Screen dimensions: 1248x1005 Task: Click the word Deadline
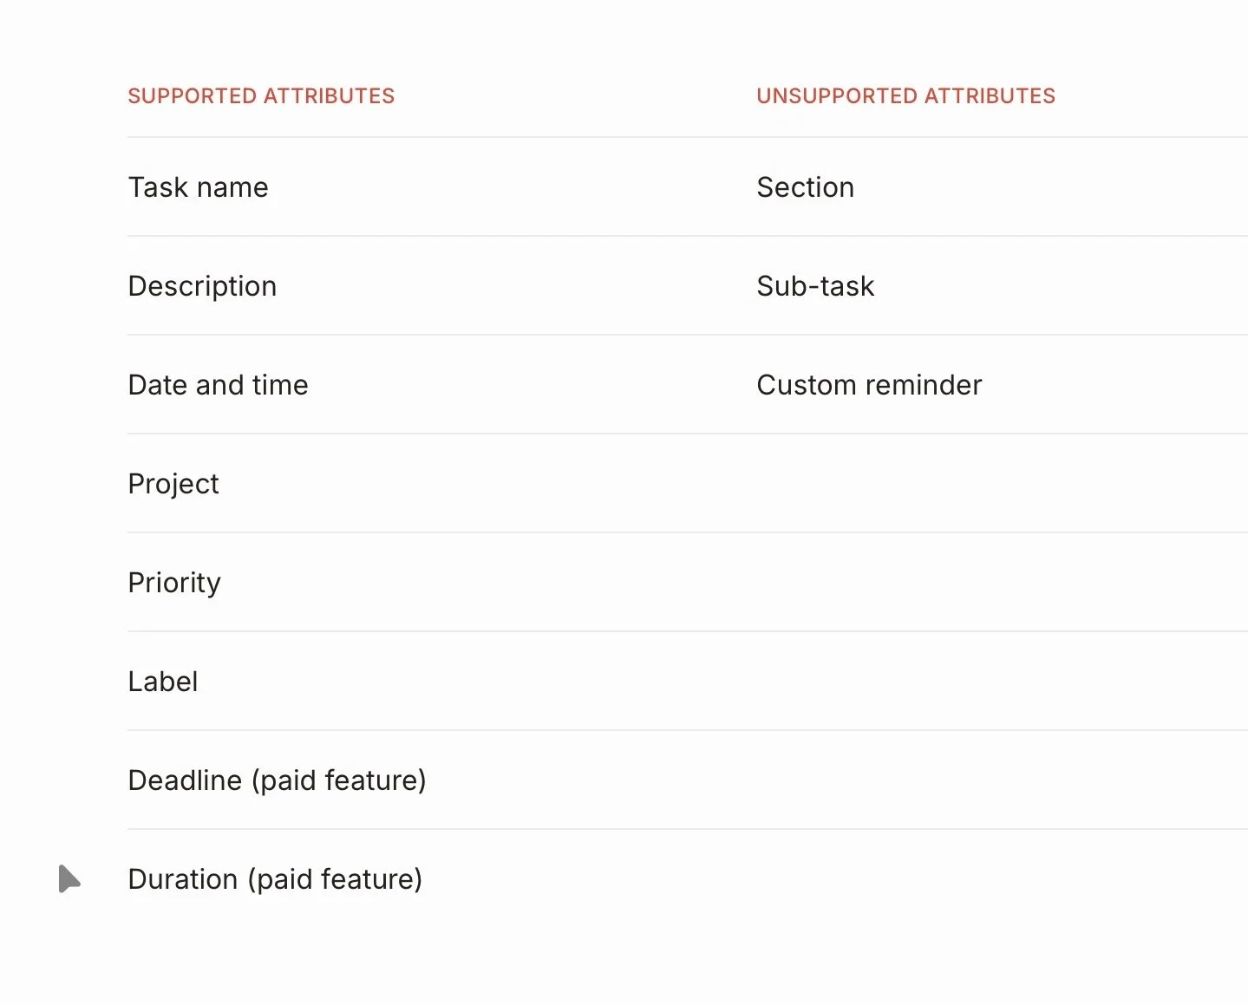coord(185,780)
